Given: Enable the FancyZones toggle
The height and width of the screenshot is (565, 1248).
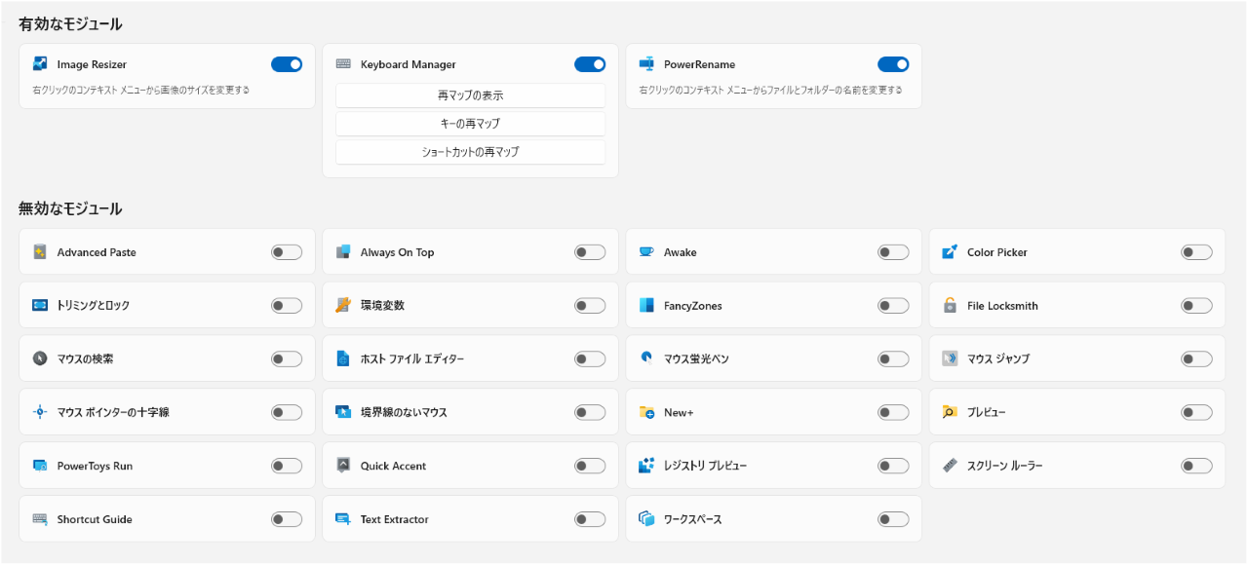Looking at the screenshot, I should [893, 306].
